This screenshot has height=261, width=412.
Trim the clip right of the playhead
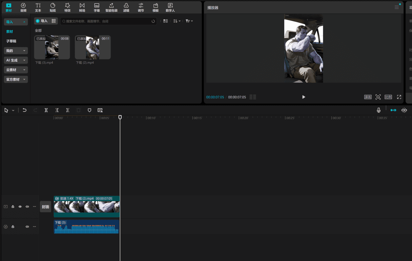(x=68, y=110)
